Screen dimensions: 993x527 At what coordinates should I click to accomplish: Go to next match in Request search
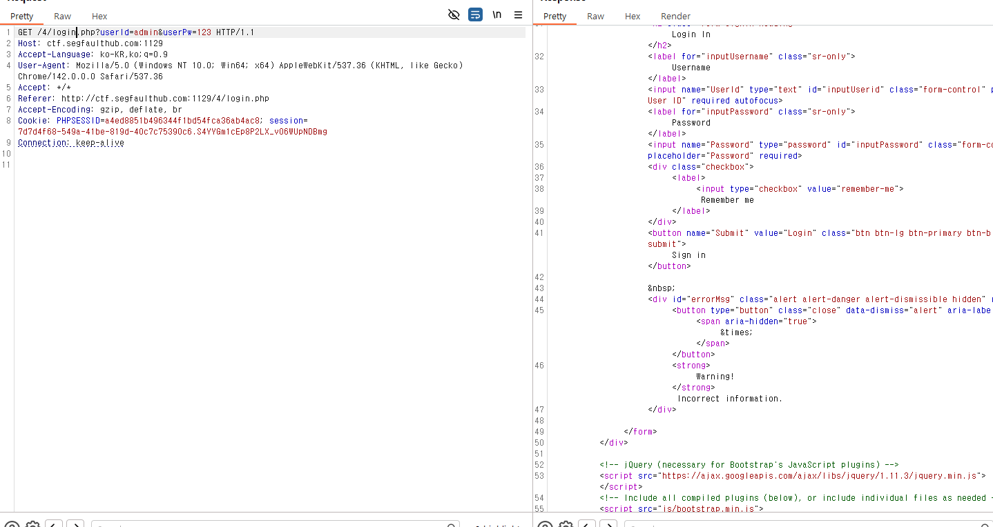pyautogui.click(x=75, y=525)
